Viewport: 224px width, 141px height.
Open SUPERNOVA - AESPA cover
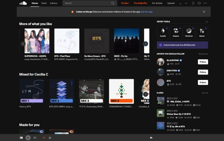point(37,41)
